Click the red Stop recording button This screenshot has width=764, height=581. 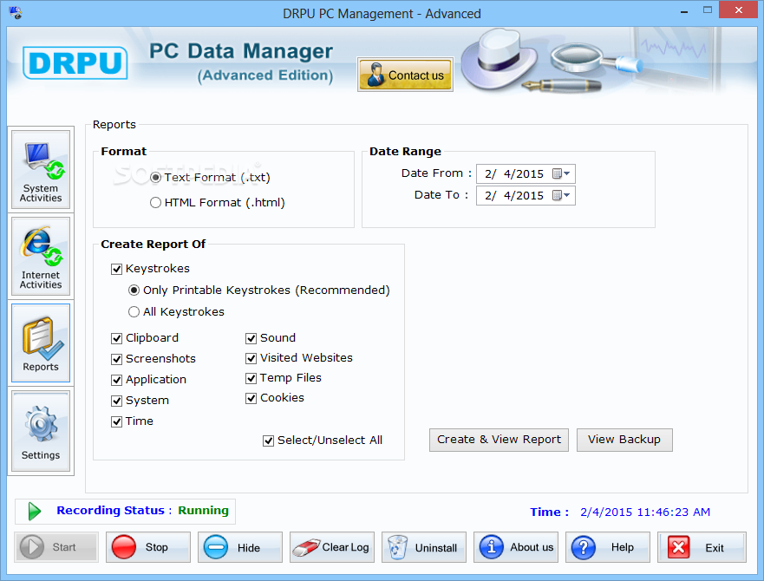pos(148,547)
